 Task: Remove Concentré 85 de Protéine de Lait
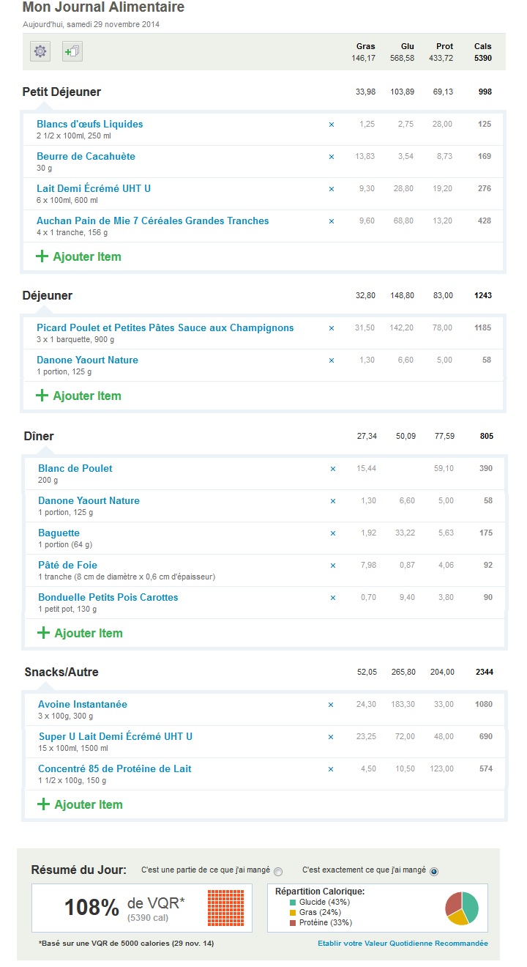coord(331,769)
